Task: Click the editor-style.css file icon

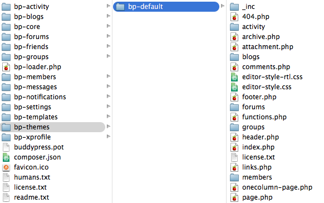Action: [x=234, y=87]
